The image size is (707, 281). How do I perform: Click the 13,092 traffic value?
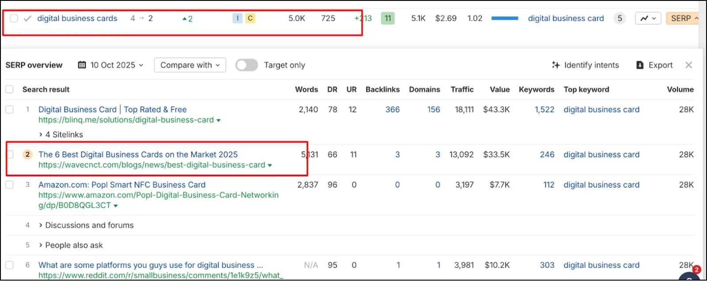coord(461,154)
